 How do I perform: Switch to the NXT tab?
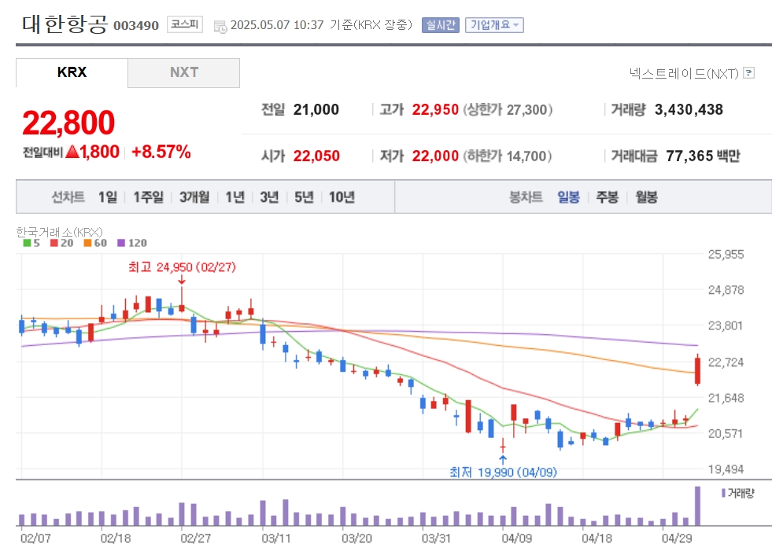pos(183,72)
